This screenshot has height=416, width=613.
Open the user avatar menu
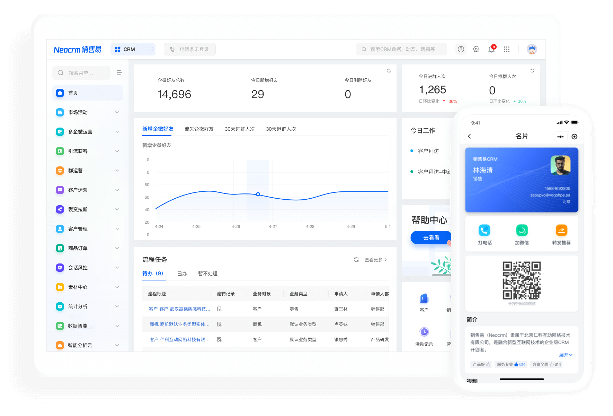[x=532, y=49]
